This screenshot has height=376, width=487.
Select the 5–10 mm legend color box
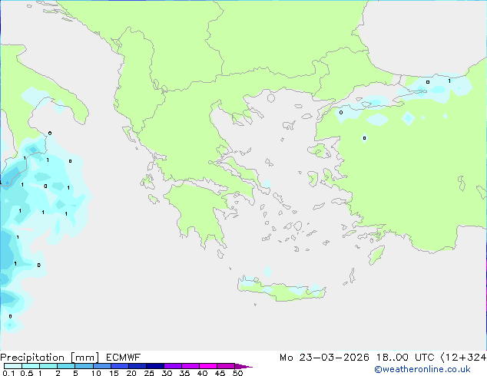84,366
